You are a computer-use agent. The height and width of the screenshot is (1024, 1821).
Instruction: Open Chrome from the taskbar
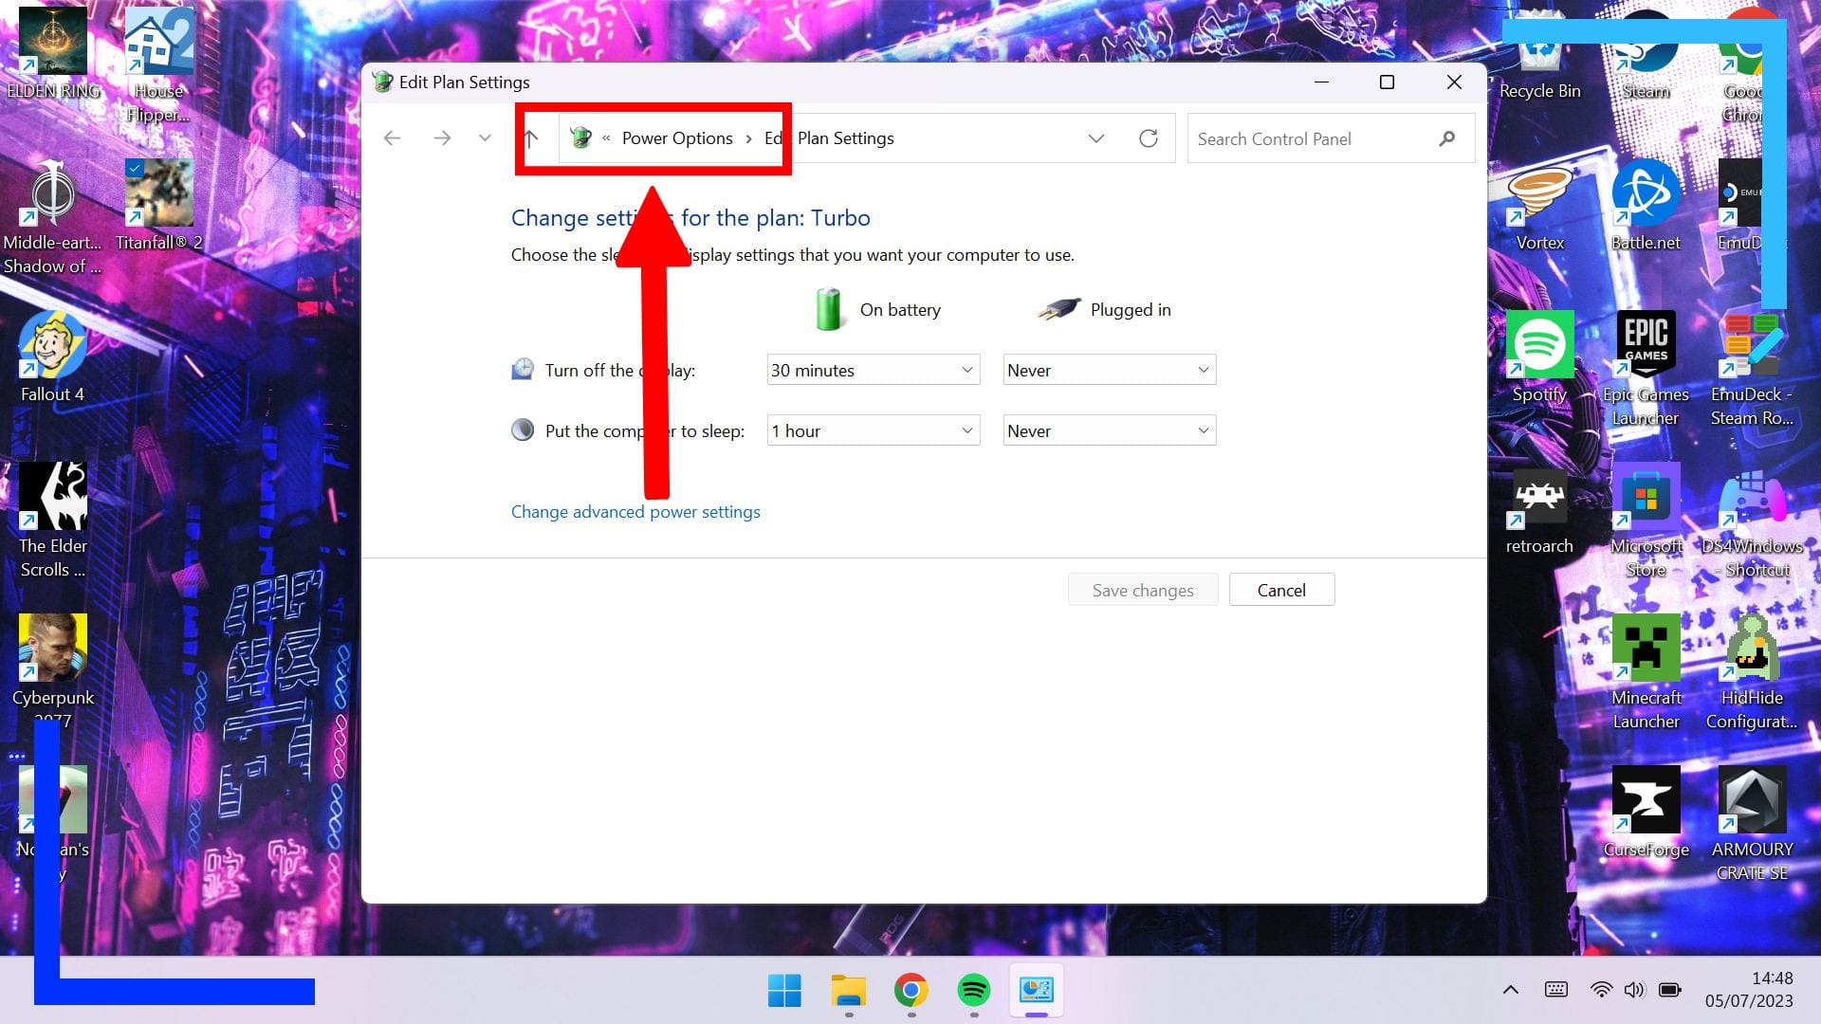tap(910, 990)
